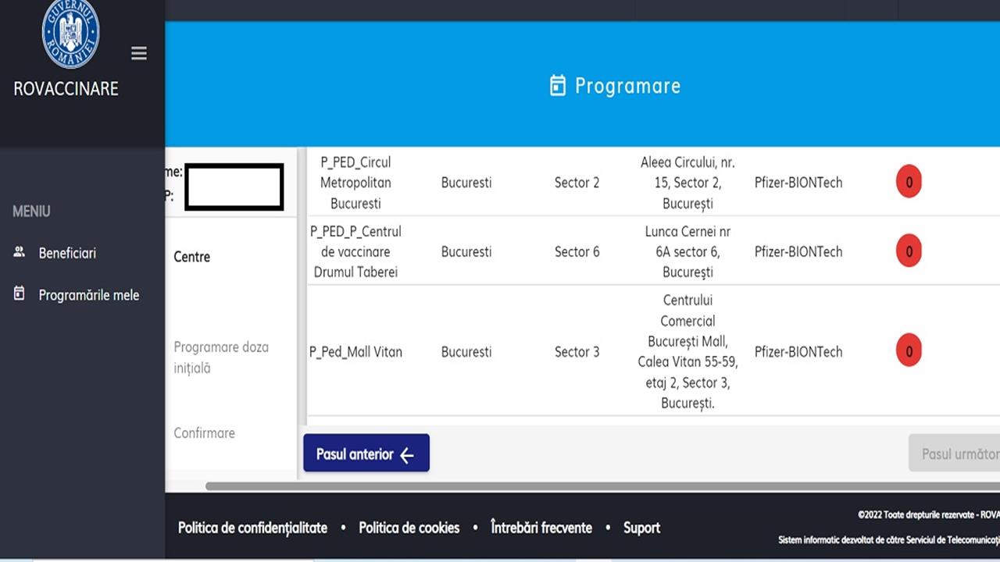This screenshot has height=562, width=1000.
Task: Click the red 0 badge for Drumul Taberei
Action: point(909,251)
